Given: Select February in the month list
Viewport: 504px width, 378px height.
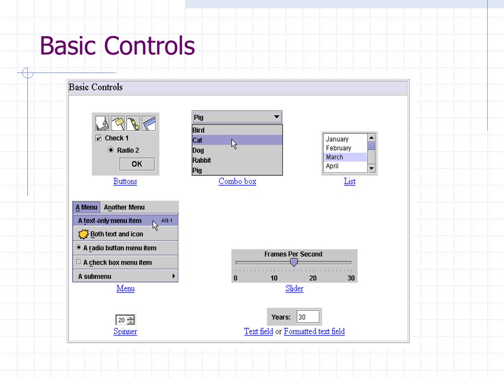Looking at the screenshot, I should (345, 148).
